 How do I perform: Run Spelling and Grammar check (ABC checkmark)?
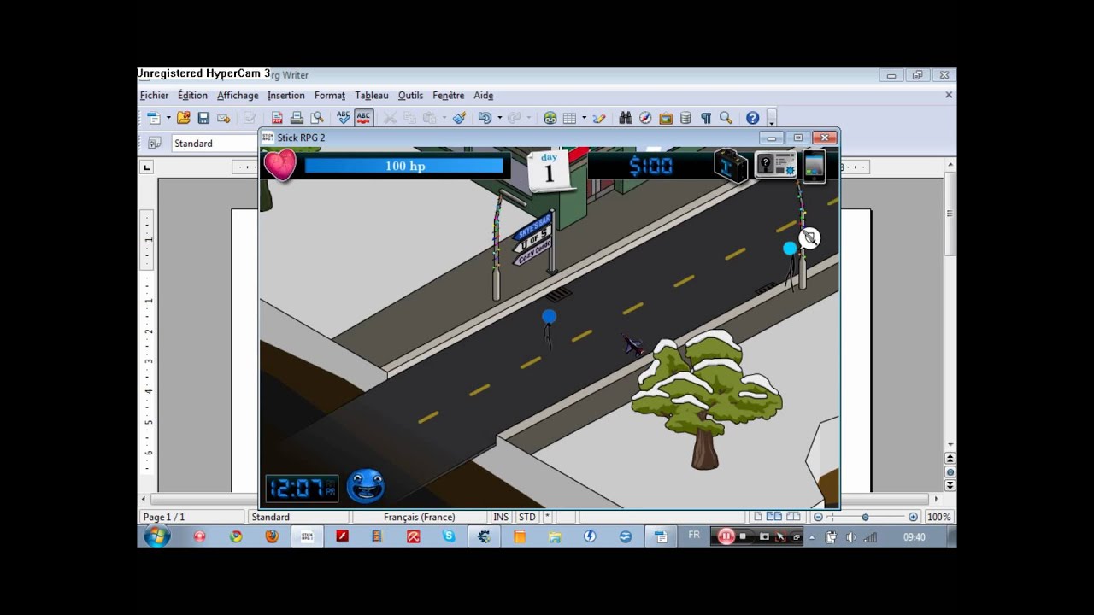(x=344, y=118)
